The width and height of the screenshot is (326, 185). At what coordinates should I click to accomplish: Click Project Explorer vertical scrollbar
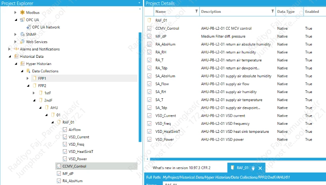point(140,87)
